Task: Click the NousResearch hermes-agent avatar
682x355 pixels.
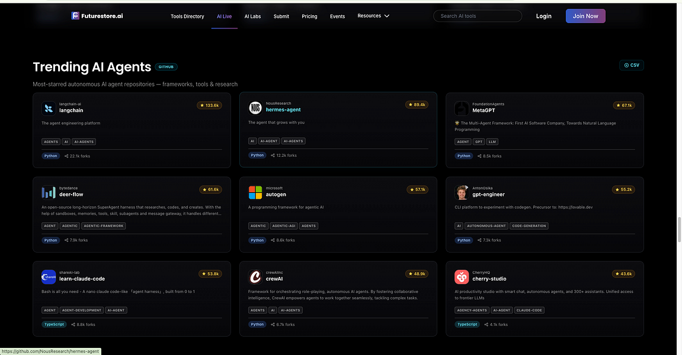Action: [x=255, y=107]
